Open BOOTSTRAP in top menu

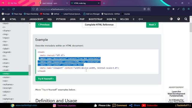[x=96, y=19]
